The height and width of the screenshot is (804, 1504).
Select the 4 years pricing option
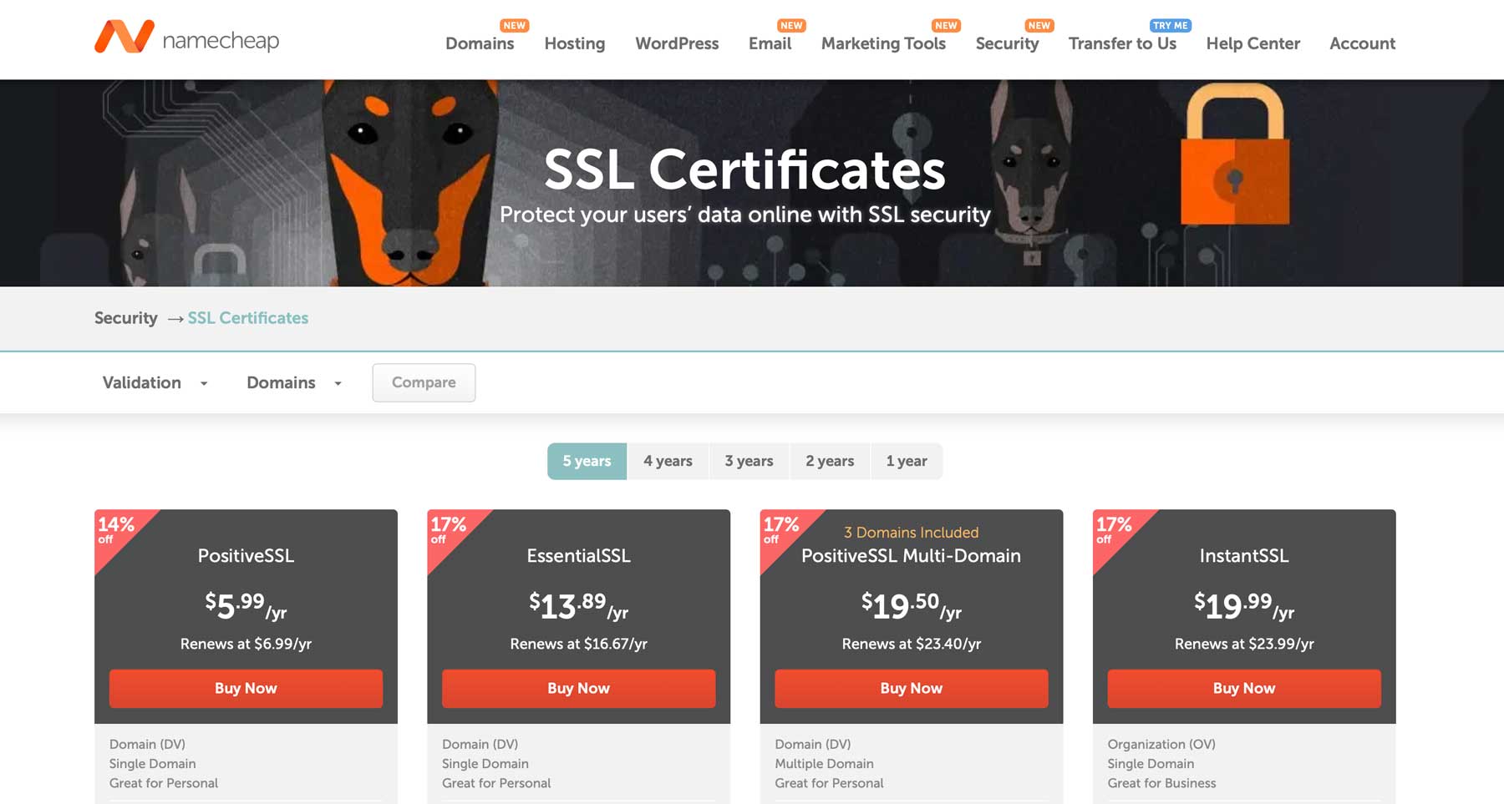tap(668, 460)
